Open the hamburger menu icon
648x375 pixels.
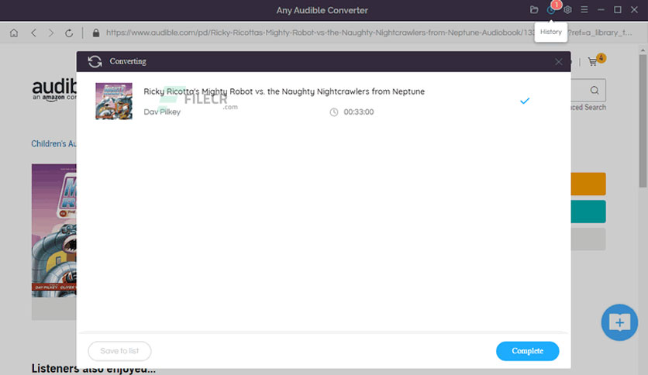584,9
